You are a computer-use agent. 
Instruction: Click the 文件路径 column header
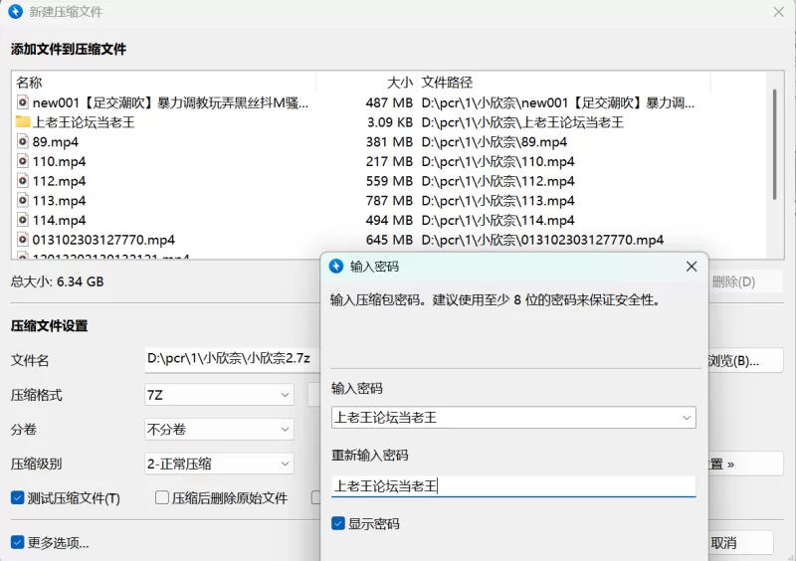(x=447, y=82)
